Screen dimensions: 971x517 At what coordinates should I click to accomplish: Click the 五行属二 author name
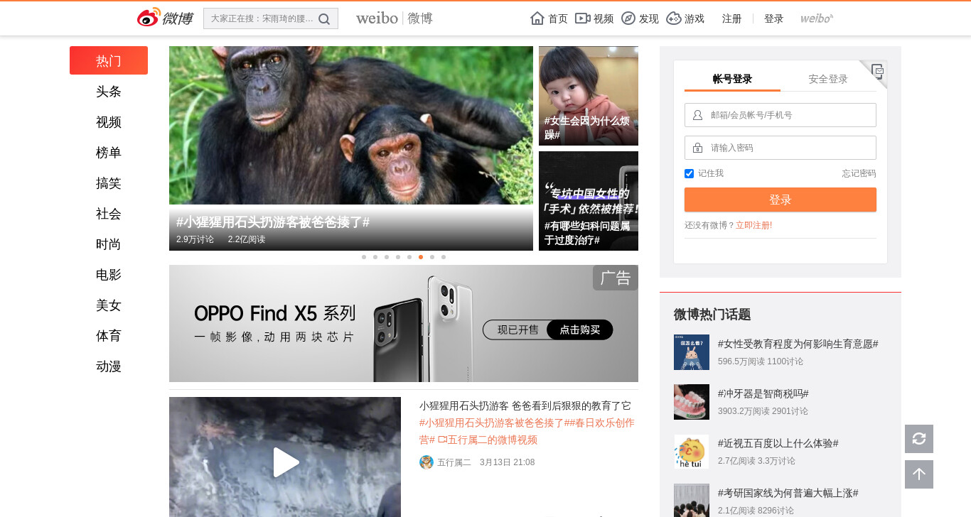pos(454,462)
